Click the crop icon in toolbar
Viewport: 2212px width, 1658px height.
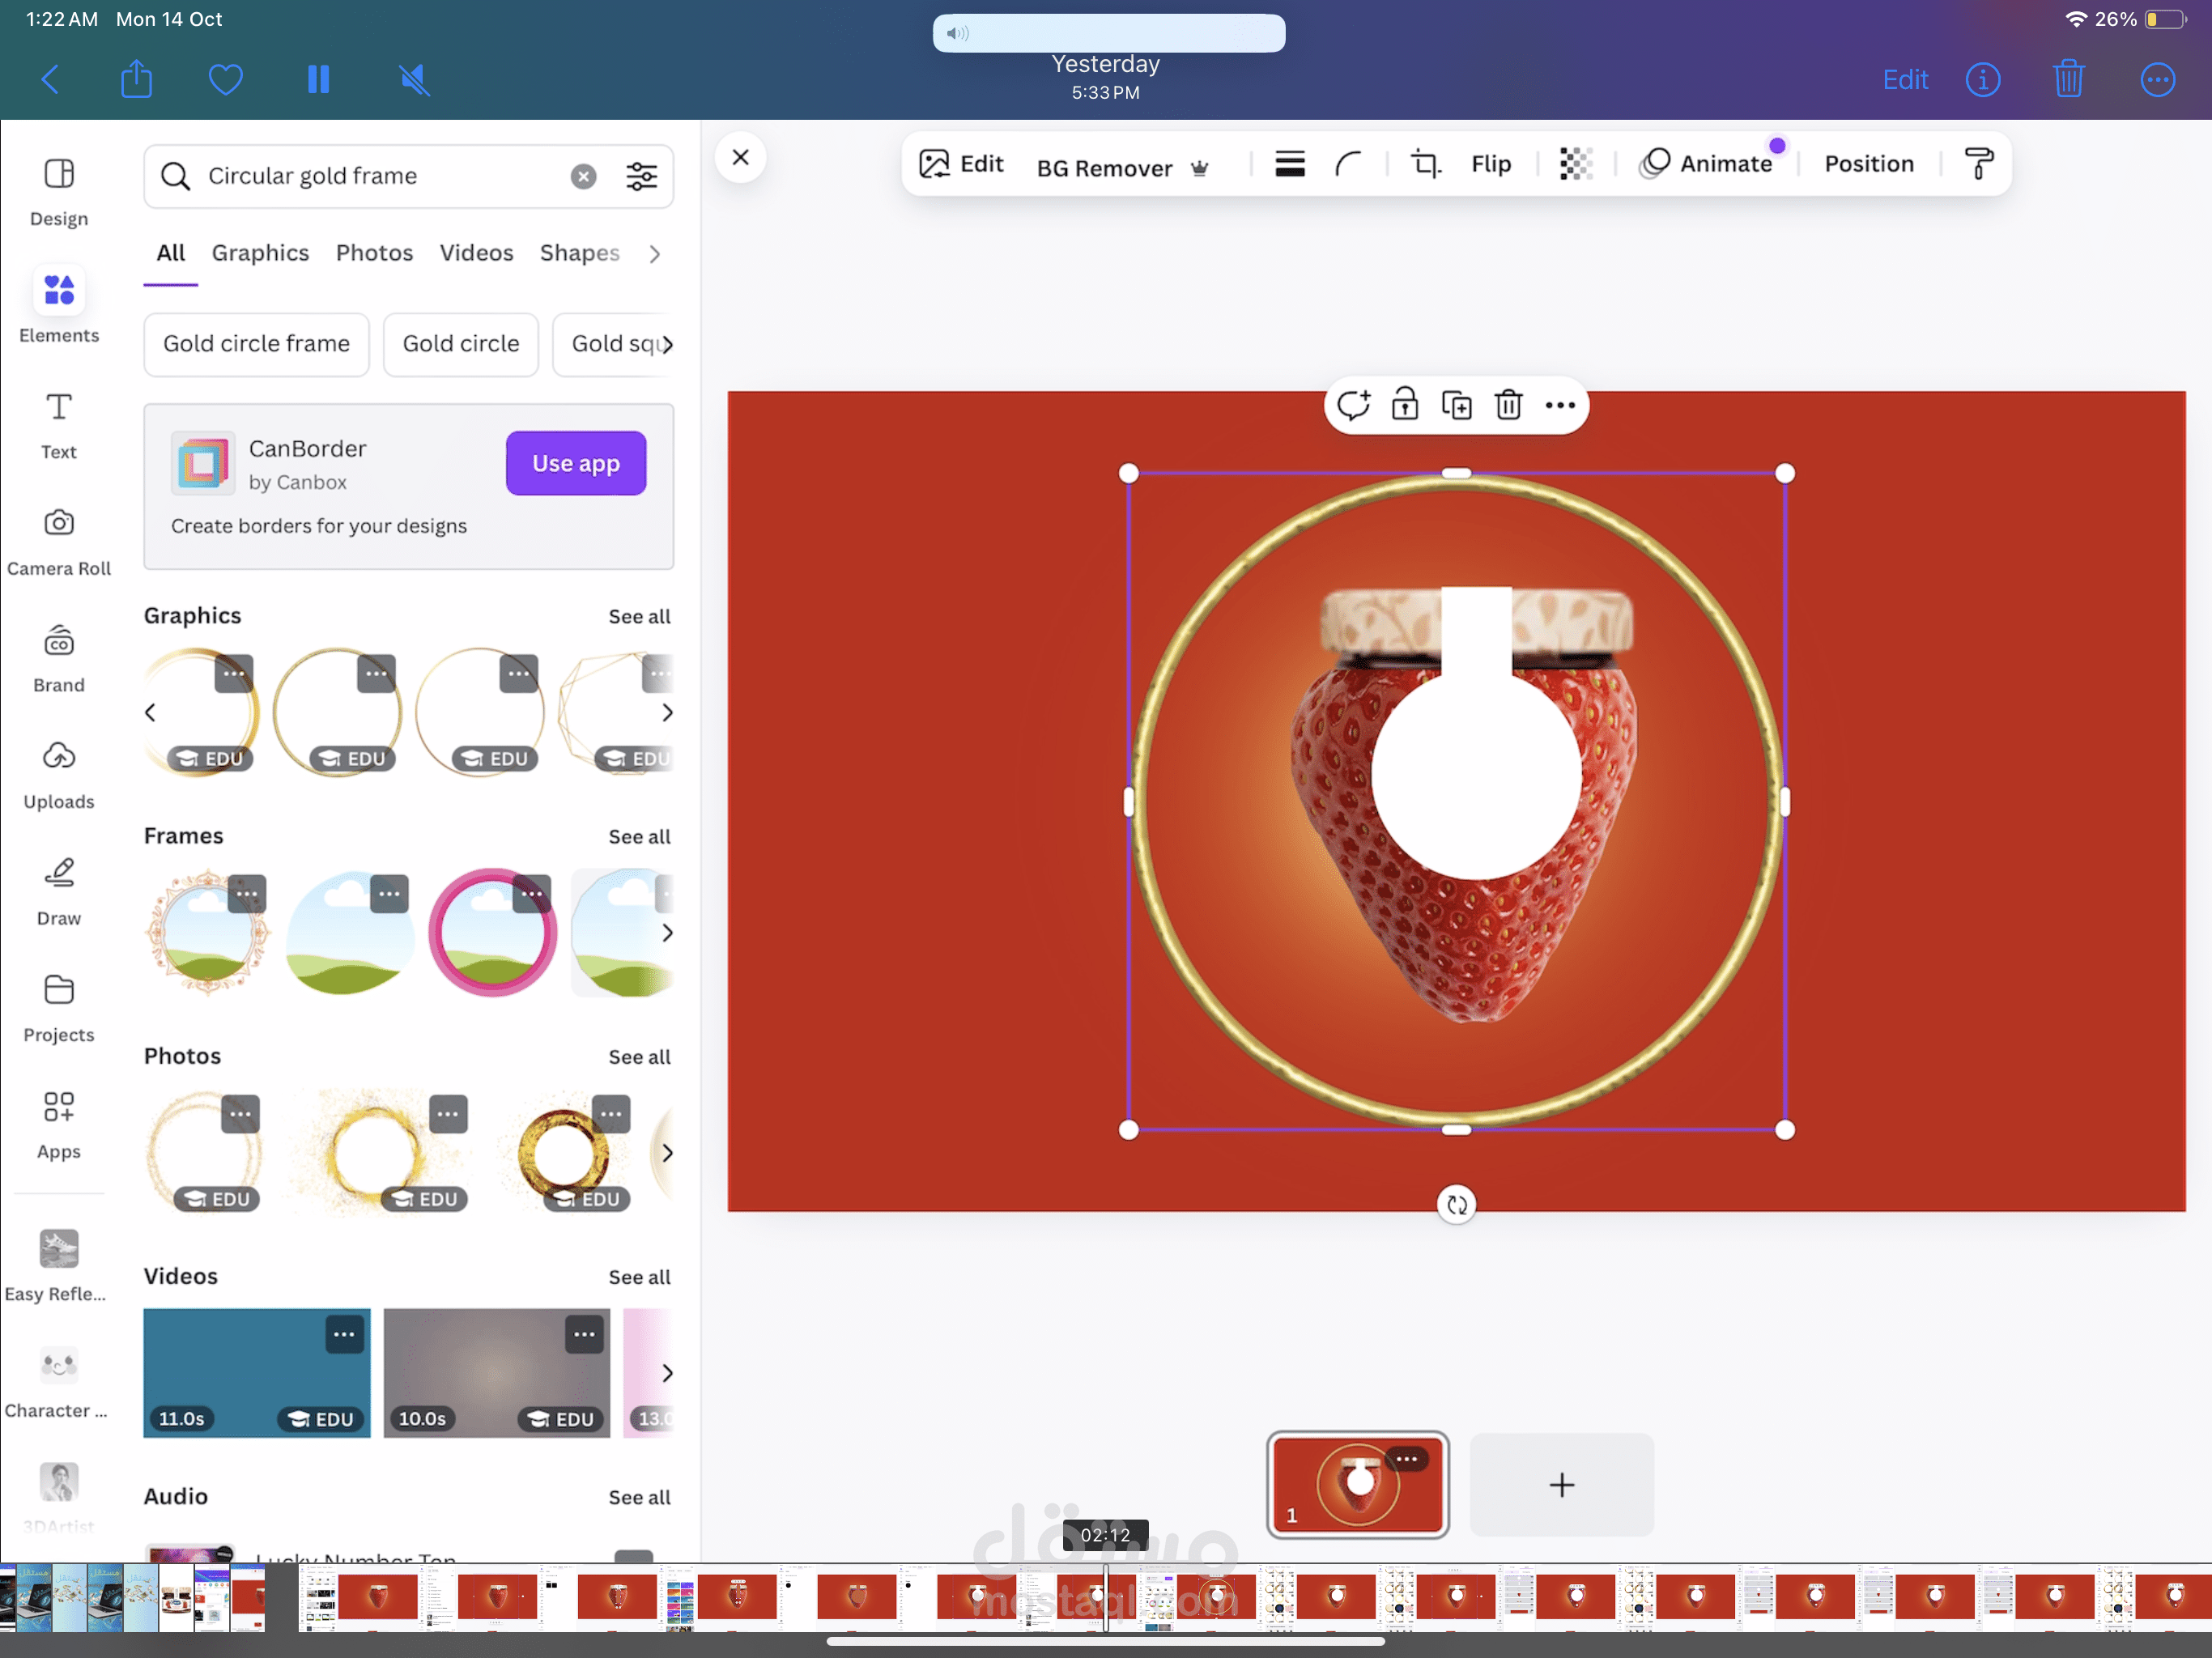pos(1425,164)
